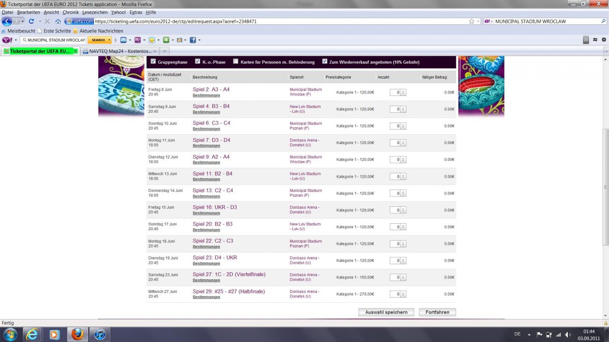The image size is (609, 342).
Task: Bookmark this page with the star icon
Action: click(471, 22)
